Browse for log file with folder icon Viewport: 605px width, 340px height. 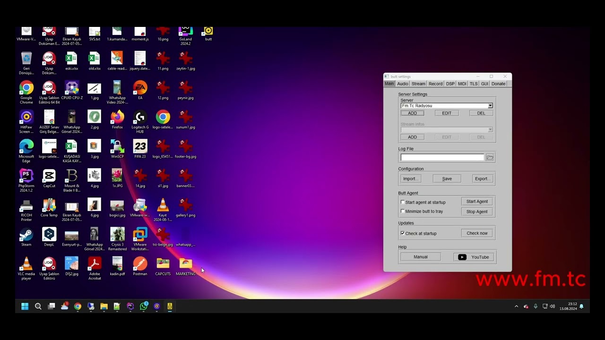490,157
